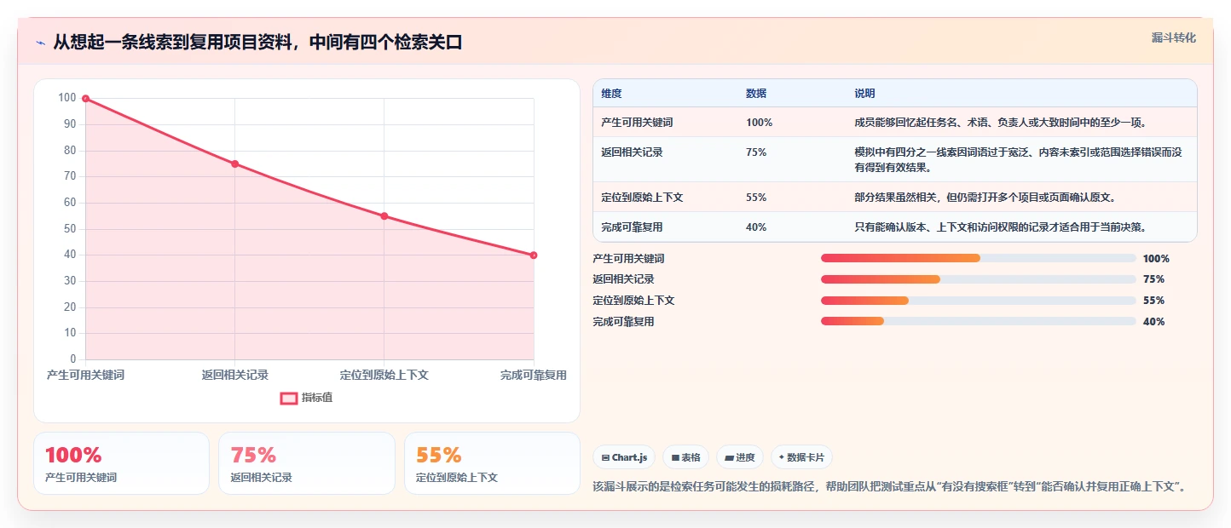This screenshot has width=1231, height=528.
Task: Click the 返回相关记录 x-axis label
Action: pos(235,376)
